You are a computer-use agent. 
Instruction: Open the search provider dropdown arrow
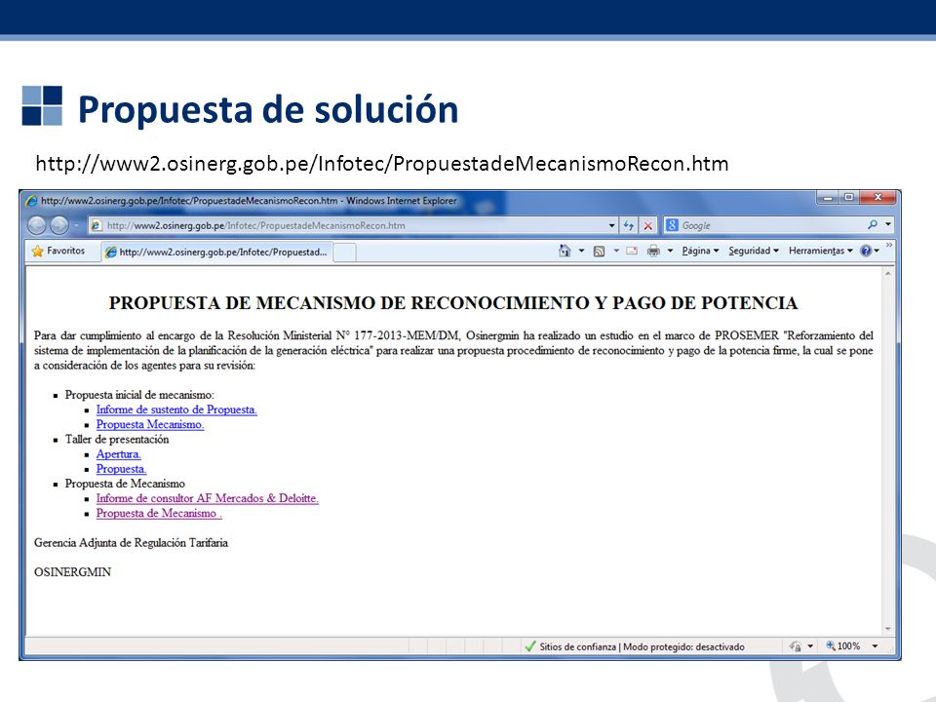[888, 225]
